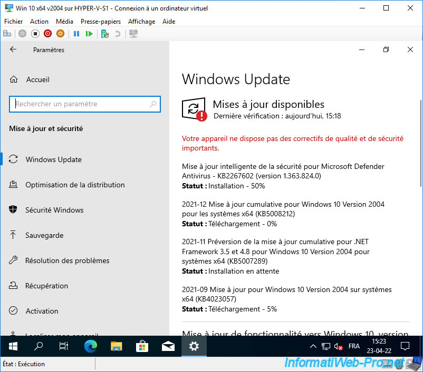Open the Windows Start menu in the VM
Image resolution: width=423 pixels, height=372 pixels.
(x=13, y=346)
